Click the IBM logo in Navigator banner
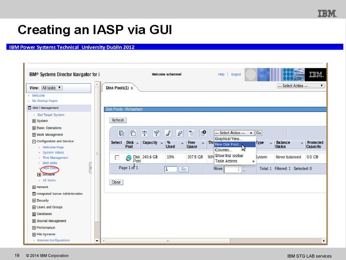Image resolution: width=346 pixels, height=260 pixels. coord(316,74)
